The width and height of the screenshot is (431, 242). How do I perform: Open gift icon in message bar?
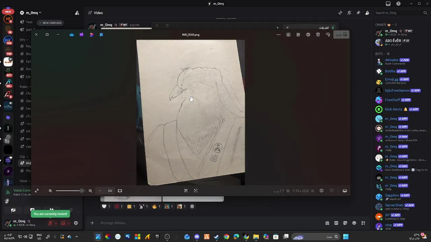tap(327, 223)
